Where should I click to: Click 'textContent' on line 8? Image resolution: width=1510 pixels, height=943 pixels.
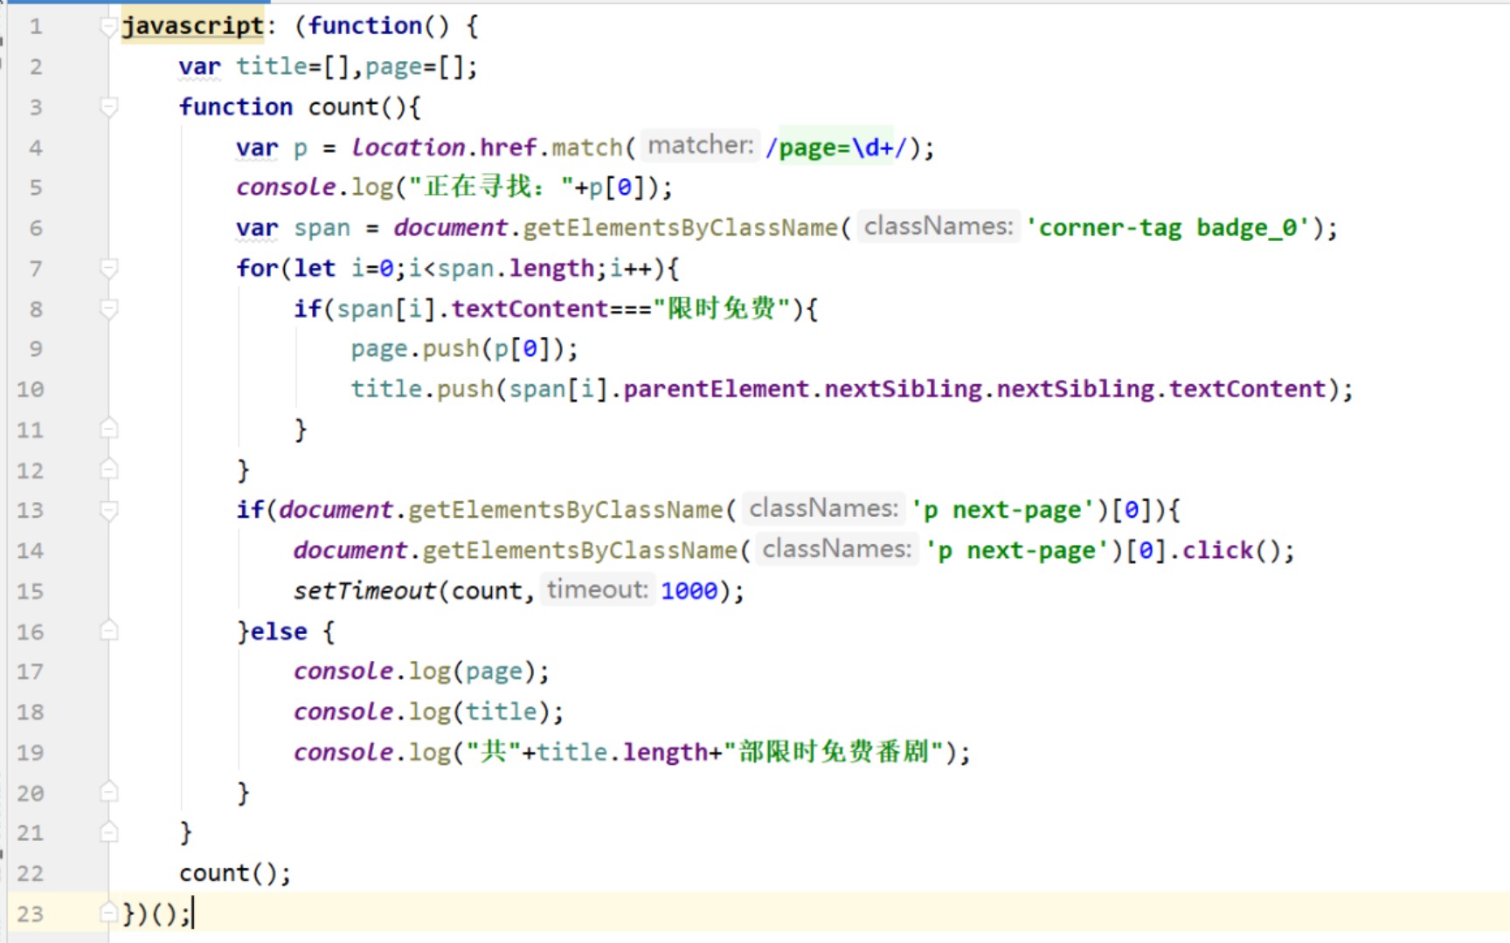pyautogui.click(x=530, y=308)
